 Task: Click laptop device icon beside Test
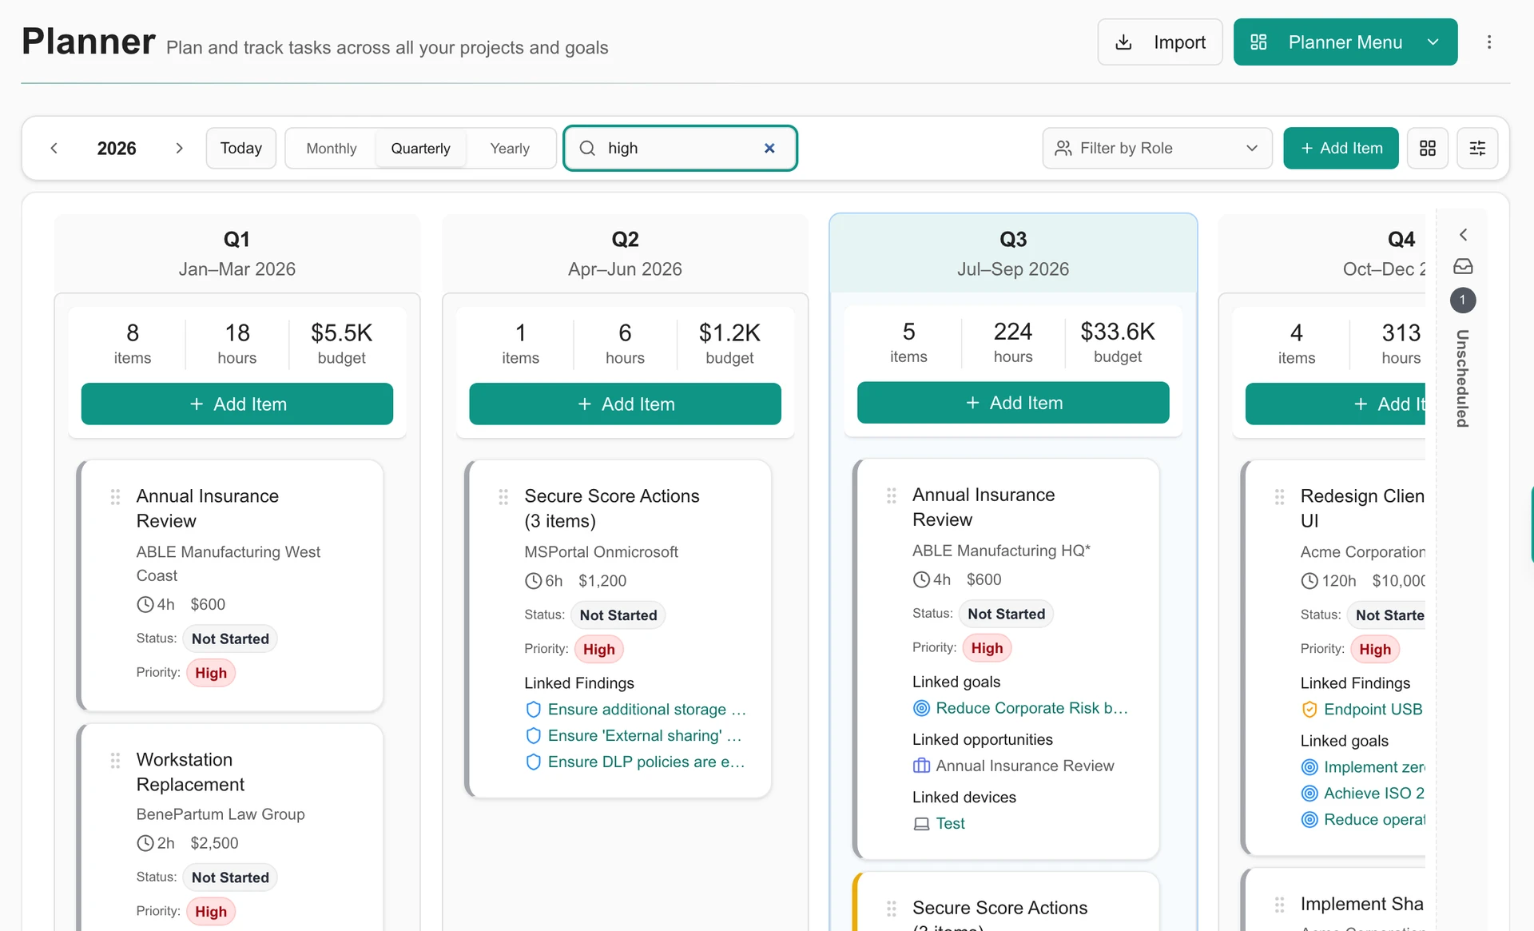pyautogui.click(x=921, y=824)
